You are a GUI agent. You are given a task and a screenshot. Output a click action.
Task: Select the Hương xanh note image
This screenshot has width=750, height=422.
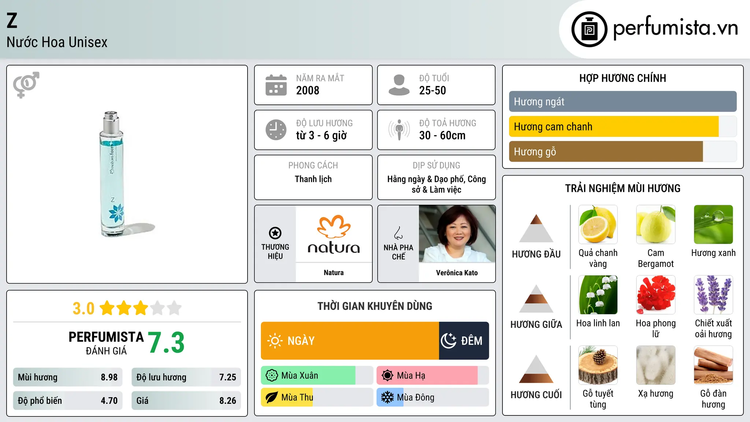pos(713,225)
